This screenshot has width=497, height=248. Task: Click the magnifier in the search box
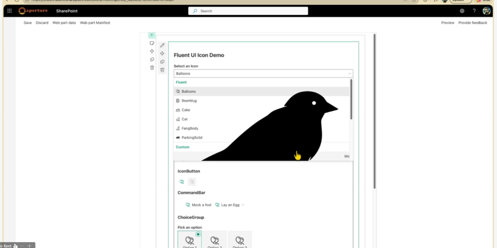[195, 11]
